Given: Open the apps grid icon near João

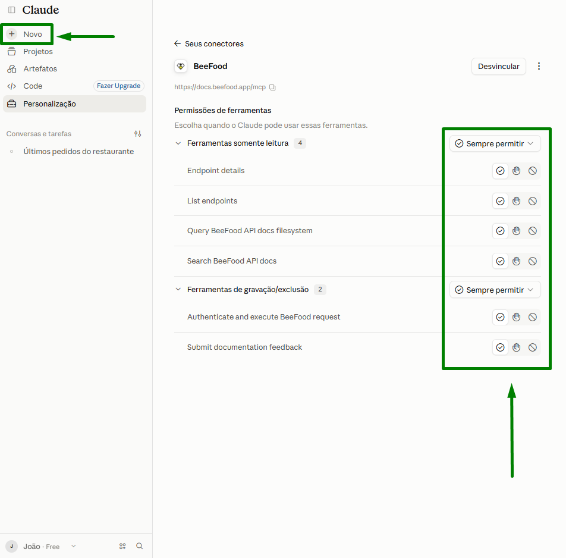Looking at the screenshot, I should click(x=122, y=546).
